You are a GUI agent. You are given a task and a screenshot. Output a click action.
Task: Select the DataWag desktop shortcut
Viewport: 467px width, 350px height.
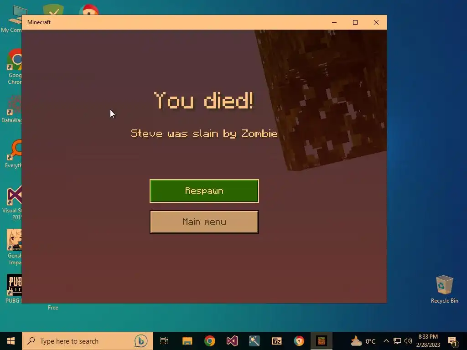click(12, 109)
